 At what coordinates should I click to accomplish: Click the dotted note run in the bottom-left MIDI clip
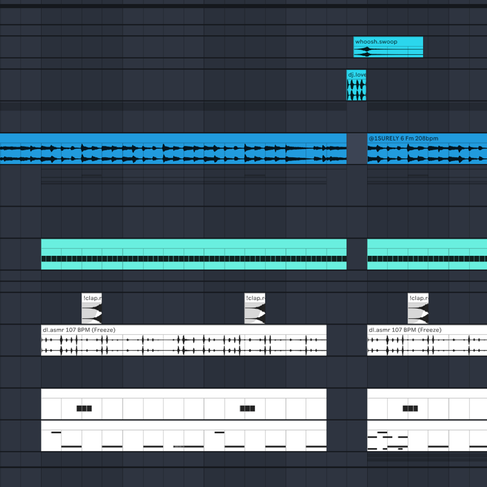[178, 446]
